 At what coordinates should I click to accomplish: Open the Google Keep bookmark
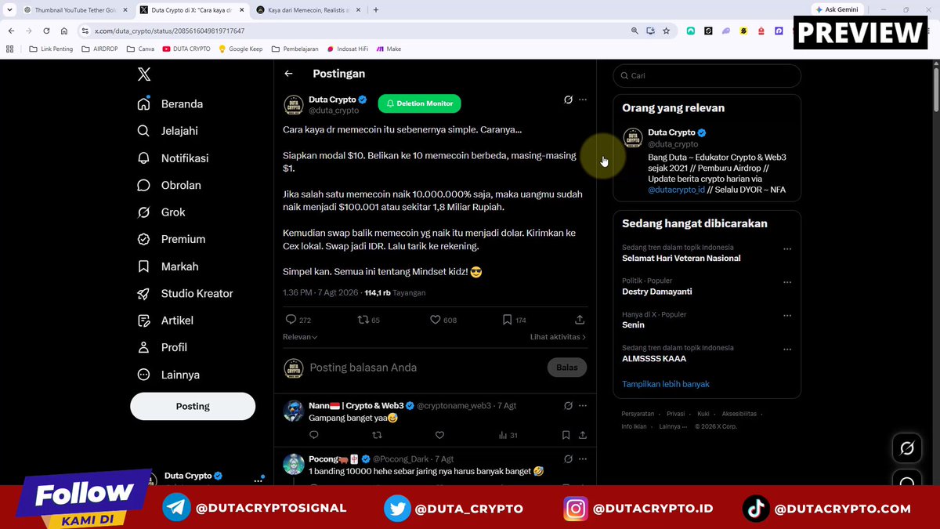[240, 49]
